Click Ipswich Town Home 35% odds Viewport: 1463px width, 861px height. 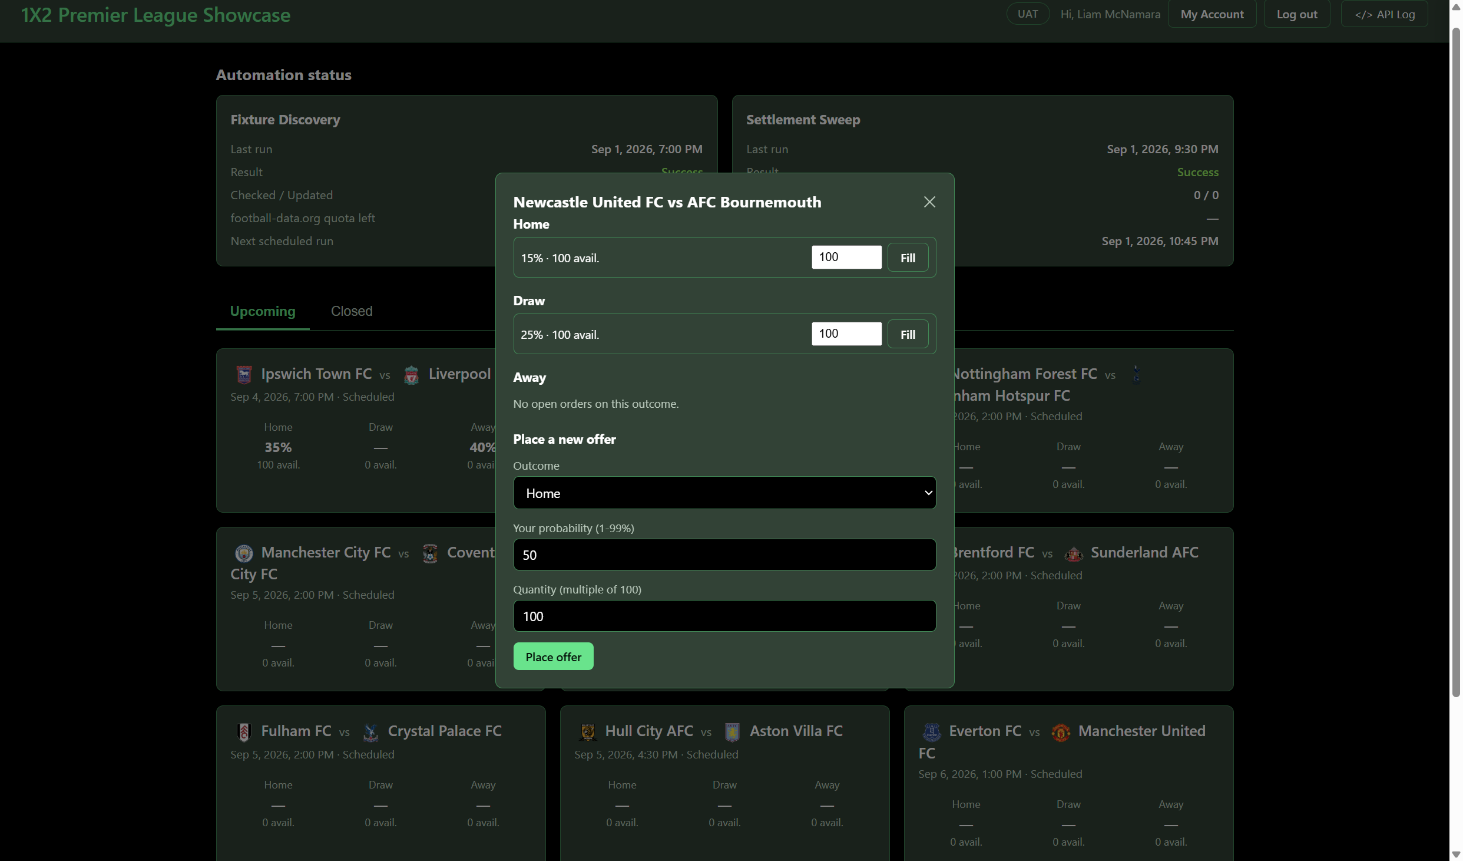pyautogui.click(x=278, y=447)
